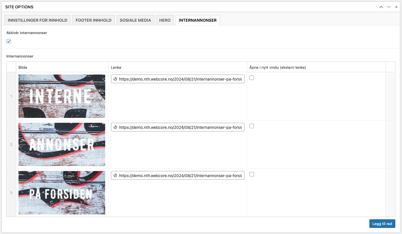Image resolution: width=402 pixels, height=234 pixels.
Task: Go to the Hero tab
Action: (x=165, y=20)
